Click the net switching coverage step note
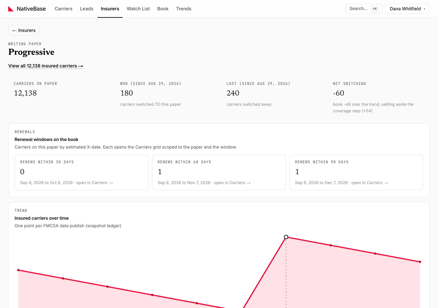The image size is (438, 308). [x=373, y=107]
